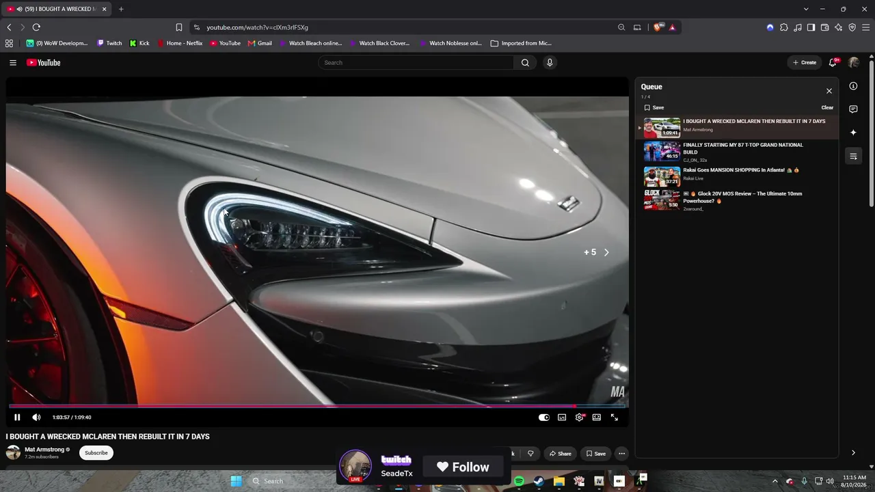Launch Spotify from the taskbar
This screenshot has height=492, width=875.
coord(519,482)
